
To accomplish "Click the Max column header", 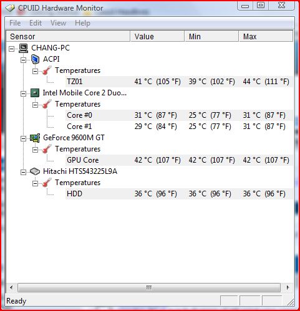I will tap(266, 36).
